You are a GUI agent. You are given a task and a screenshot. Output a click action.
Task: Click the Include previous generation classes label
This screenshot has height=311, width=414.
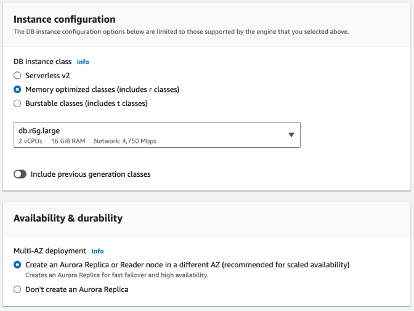[x=91, y=174]
